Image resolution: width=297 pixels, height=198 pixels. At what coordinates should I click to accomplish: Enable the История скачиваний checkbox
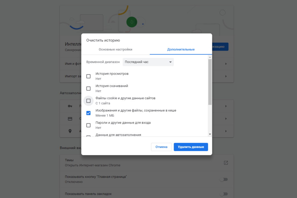click(88, 89)
